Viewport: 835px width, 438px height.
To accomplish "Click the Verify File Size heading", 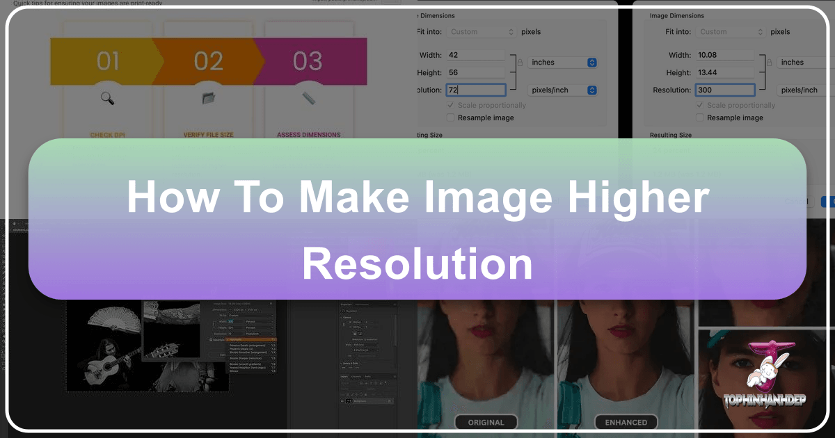I will point(209,135).
